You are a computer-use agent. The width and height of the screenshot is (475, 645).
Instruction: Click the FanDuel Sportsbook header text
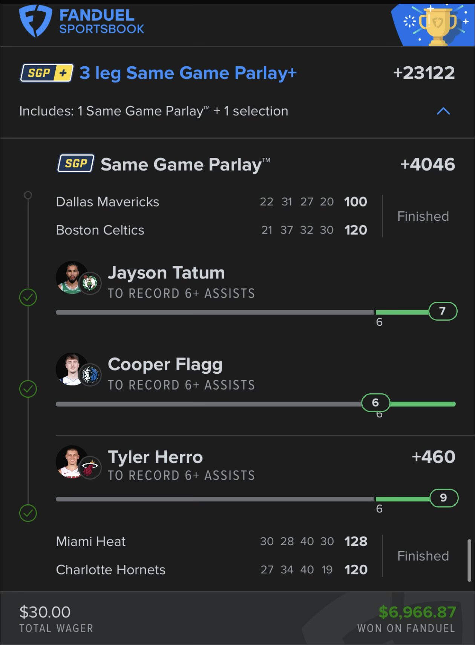click(101, 21)
